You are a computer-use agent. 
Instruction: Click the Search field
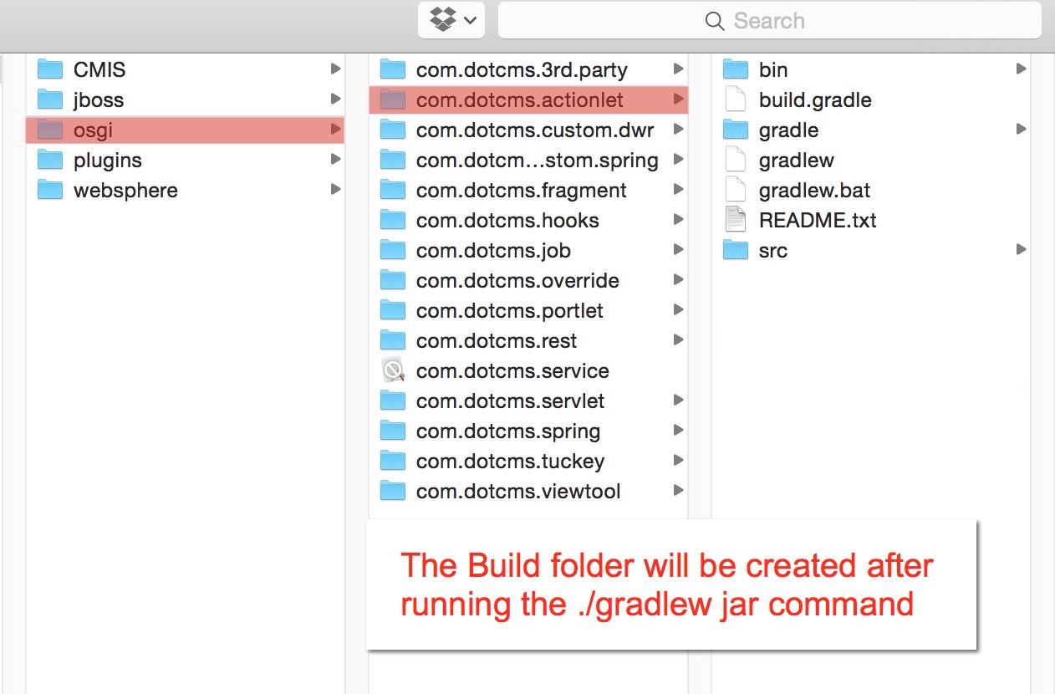pyautogui.click(x=769, y=21)
